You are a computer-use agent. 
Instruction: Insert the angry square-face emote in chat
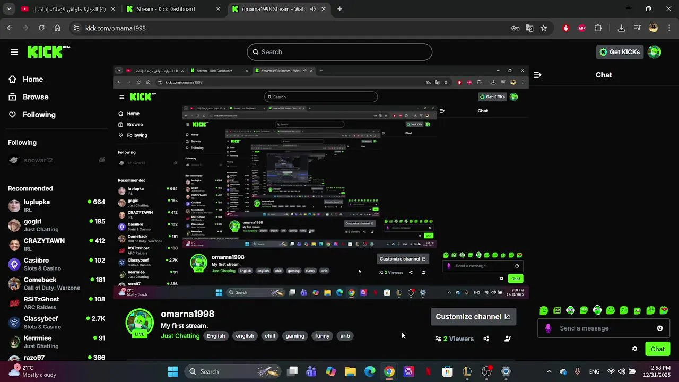point(557,310)
